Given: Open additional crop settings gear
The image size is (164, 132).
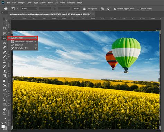Looking at the screenshot, I should [x=108, y=9].
